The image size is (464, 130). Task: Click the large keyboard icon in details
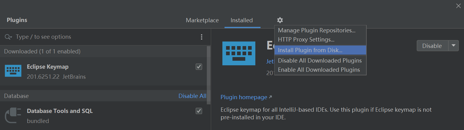pos(239,53)
